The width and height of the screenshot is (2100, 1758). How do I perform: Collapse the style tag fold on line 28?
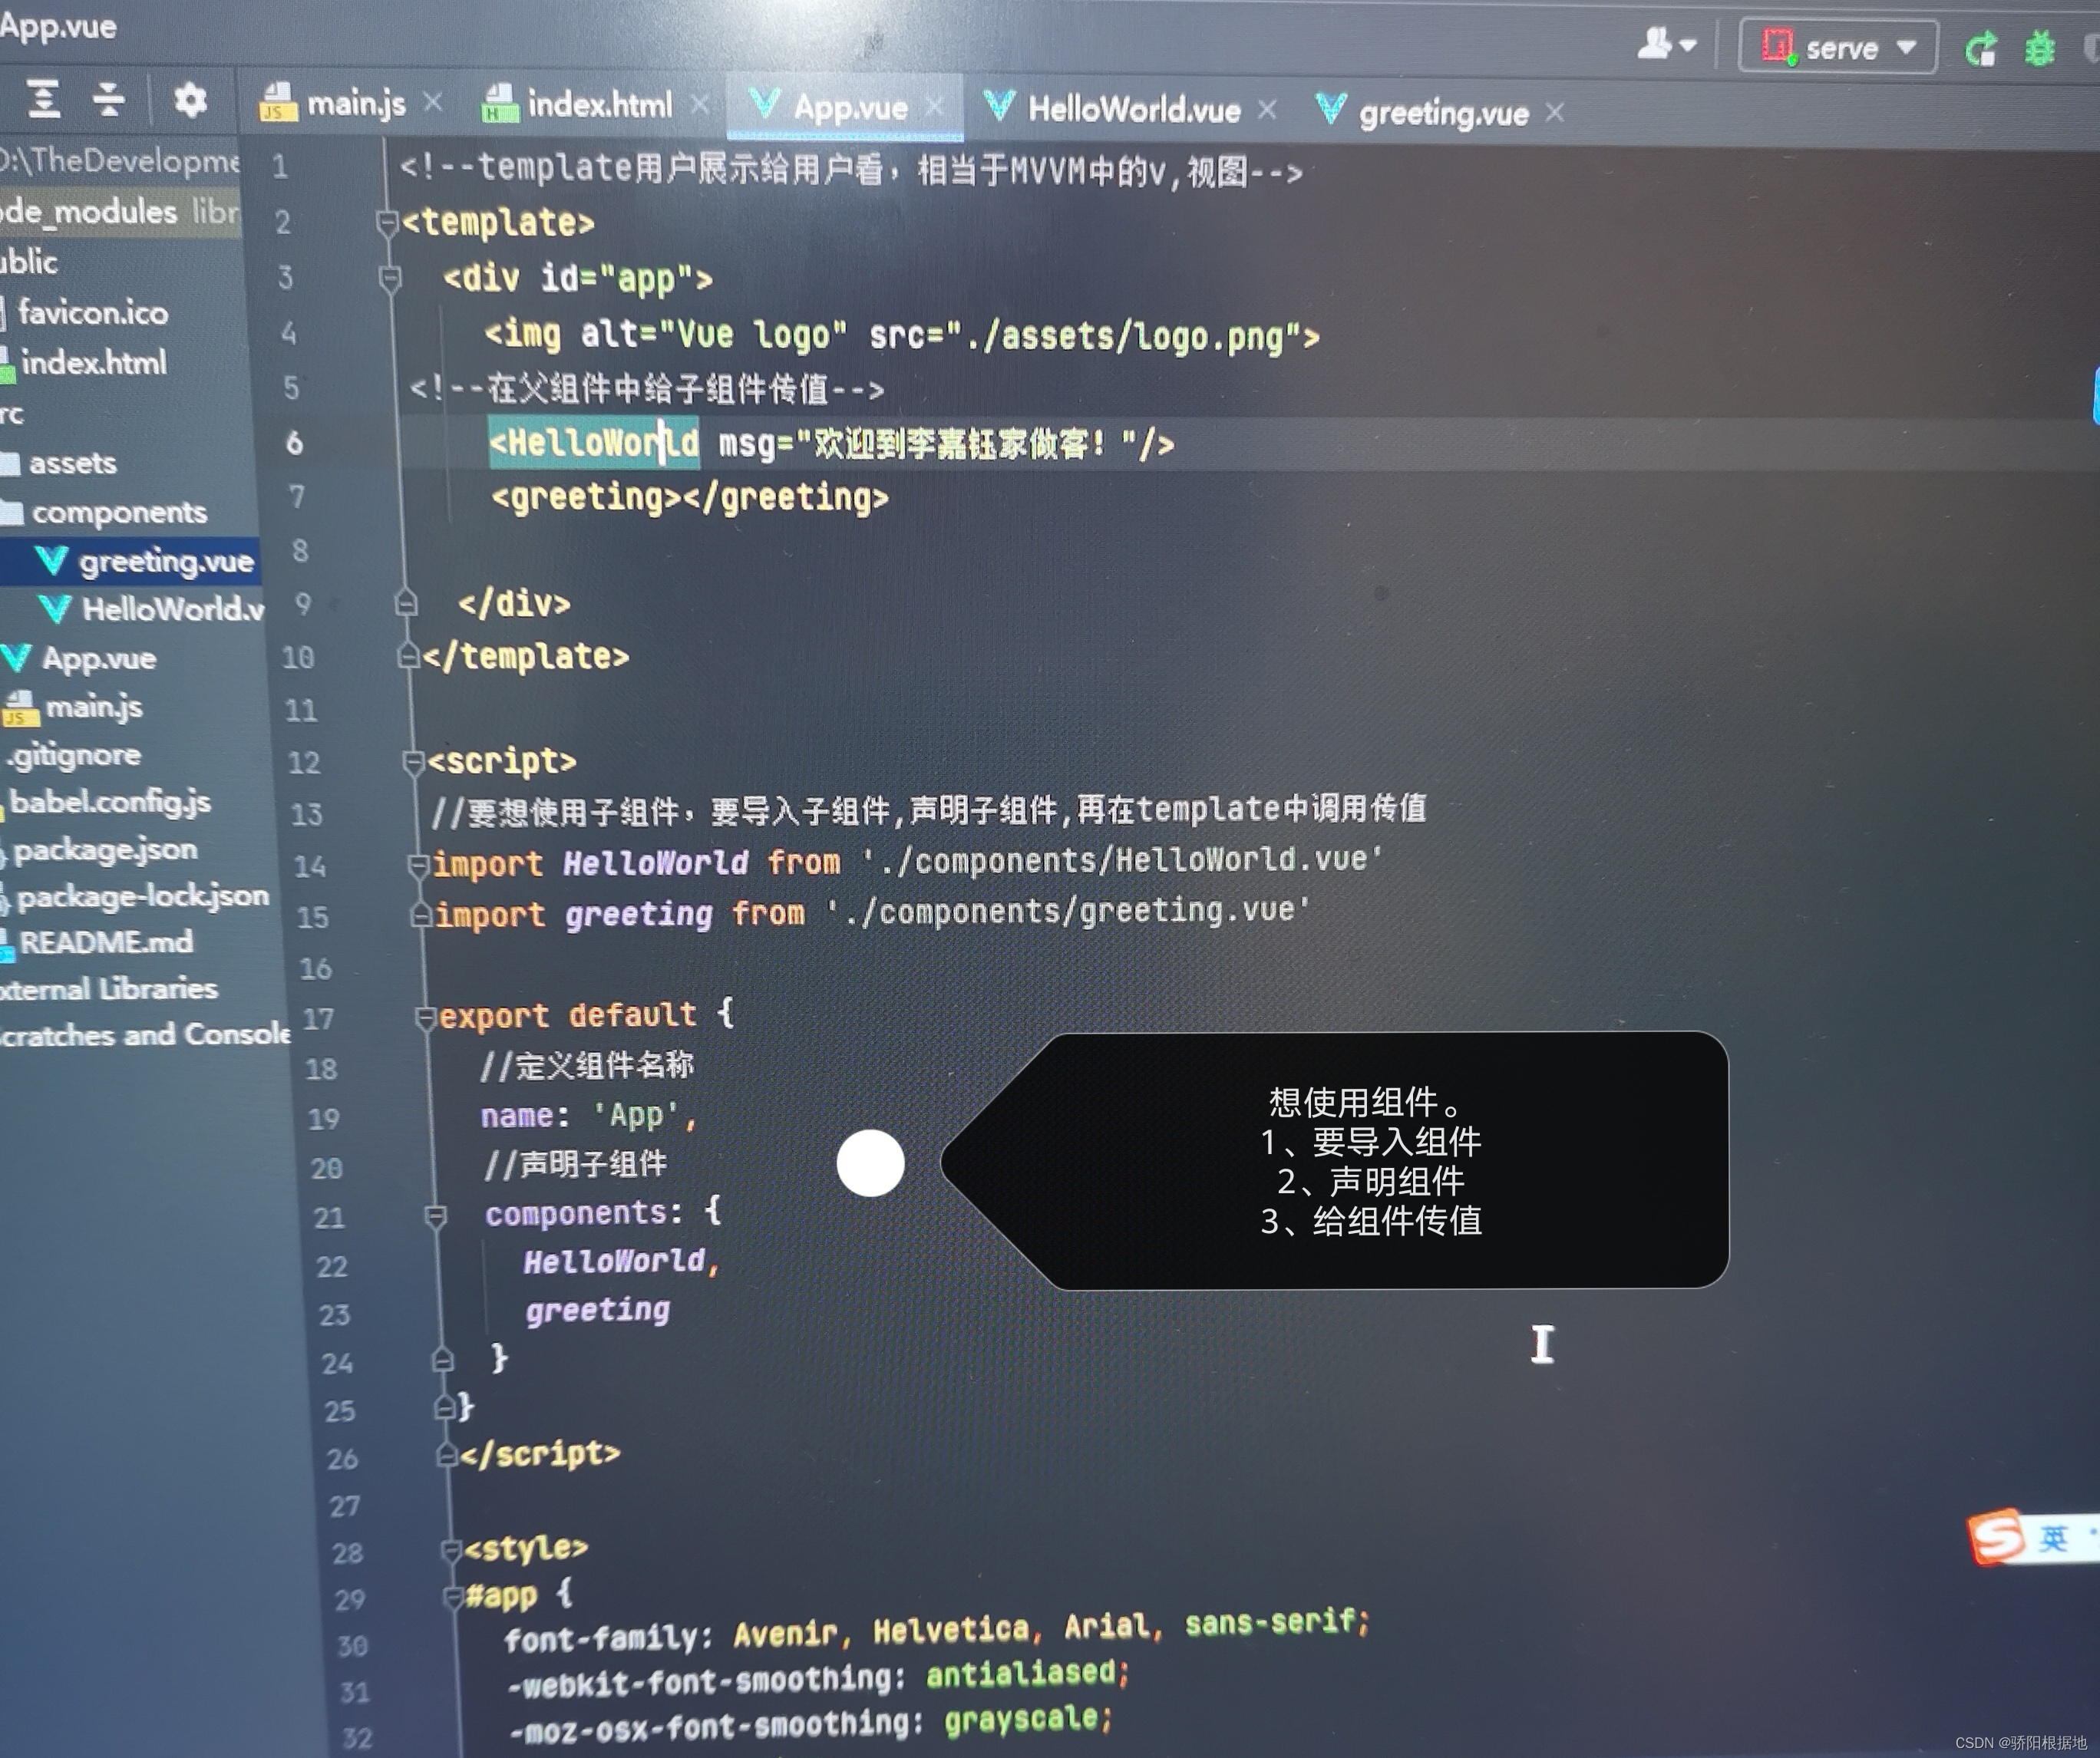[451, 1550]
